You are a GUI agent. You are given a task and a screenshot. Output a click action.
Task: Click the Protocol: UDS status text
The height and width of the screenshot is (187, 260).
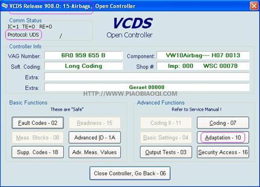(x=23, y=35)
